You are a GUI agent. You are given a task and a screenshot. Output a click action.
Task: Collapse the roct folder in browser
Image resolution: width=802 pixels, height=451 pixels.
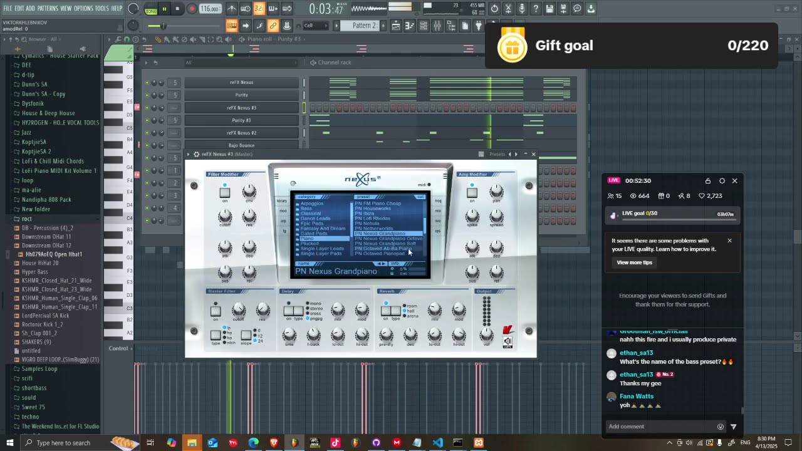tap(26, 219)
